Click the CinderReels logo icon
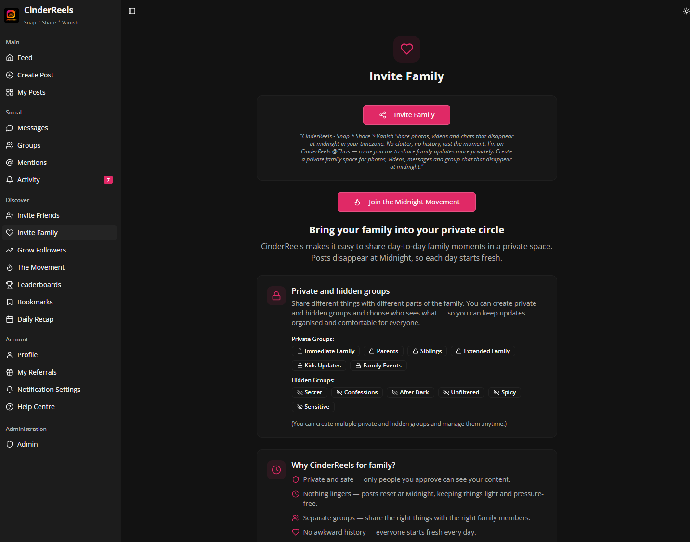This screenshot has height=542, width=690. click(12, 15)
